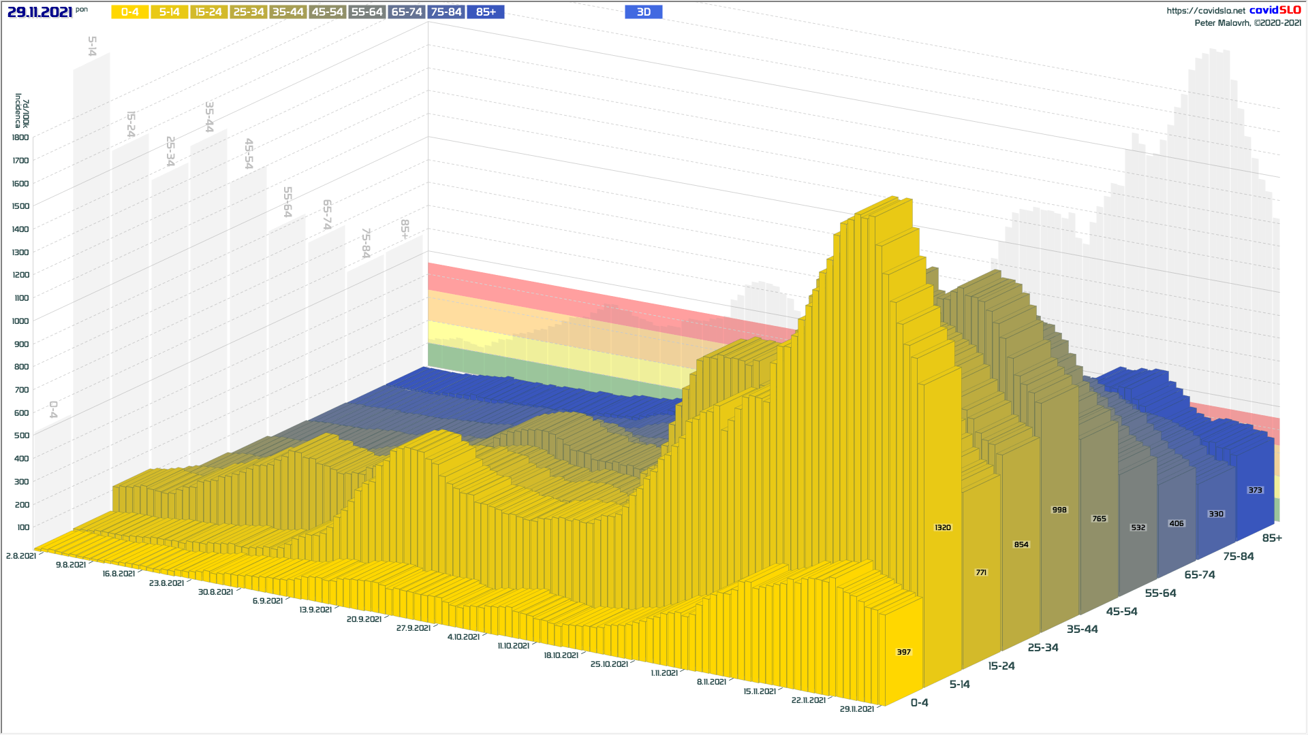Hide the 45-54 age group series
1308x735 pixels.
click(x=327, y=12)
